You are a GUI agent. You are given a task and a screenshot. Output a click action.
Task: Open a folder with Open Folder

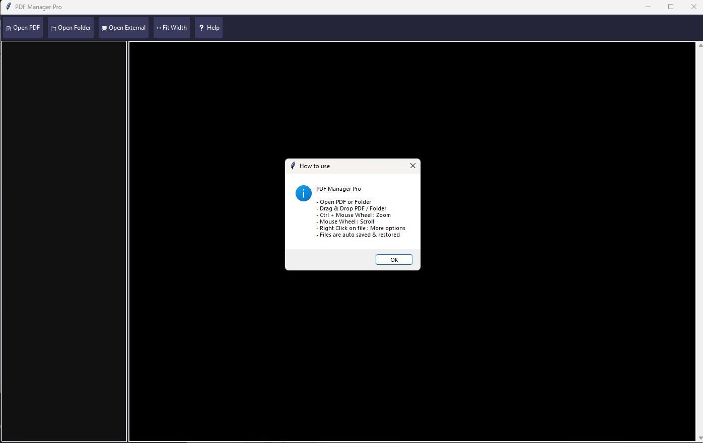pos(71,28)
